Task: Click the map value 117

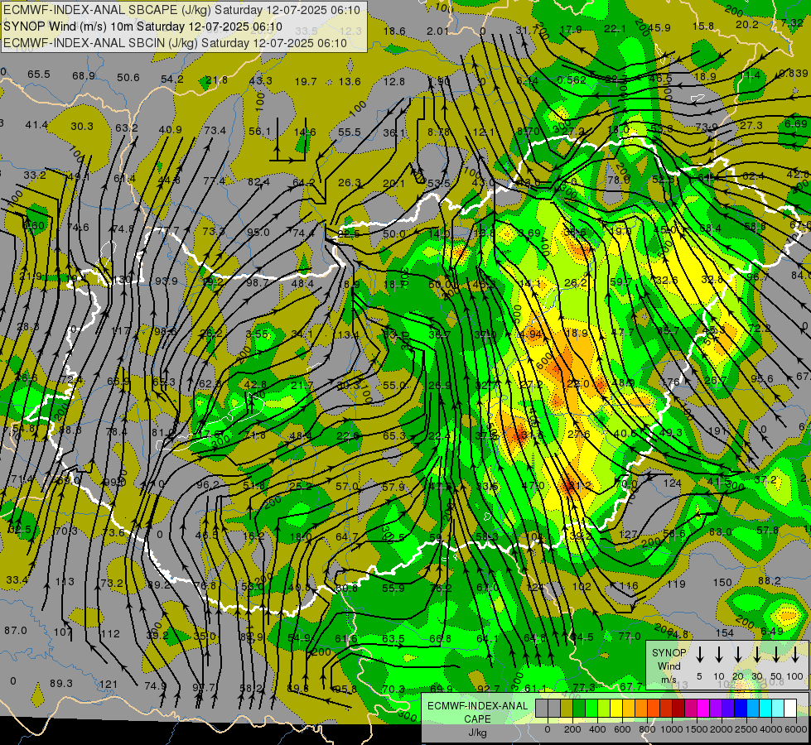Action: click(121, 329)
